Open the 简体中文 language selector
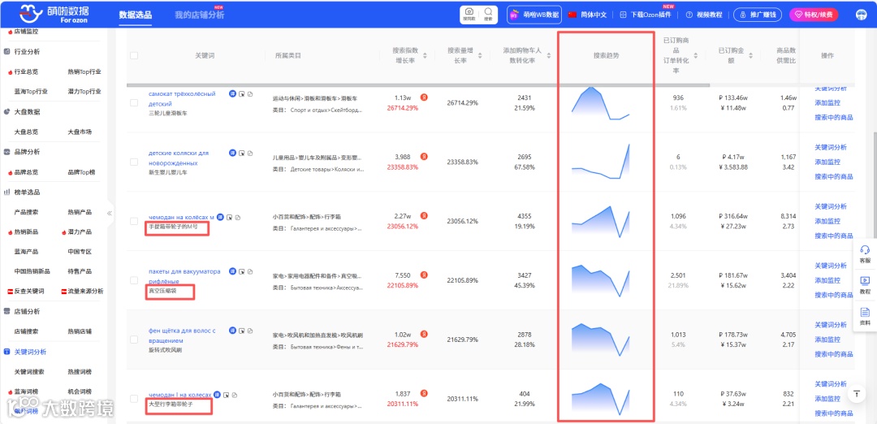 (587, 15)
